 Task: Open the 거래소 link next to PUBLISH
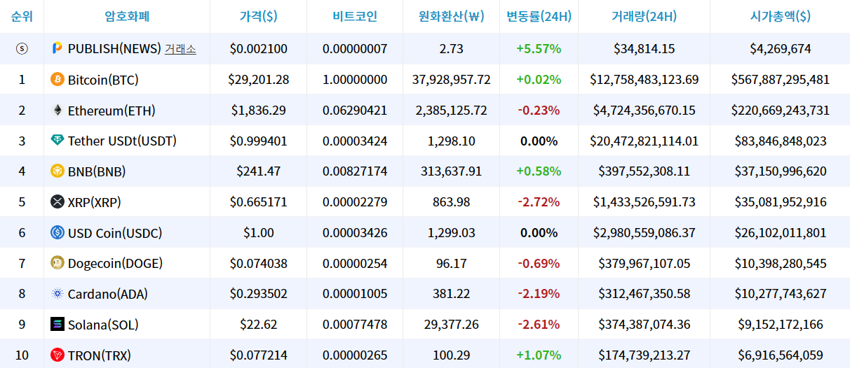click(x=180, y=49)
